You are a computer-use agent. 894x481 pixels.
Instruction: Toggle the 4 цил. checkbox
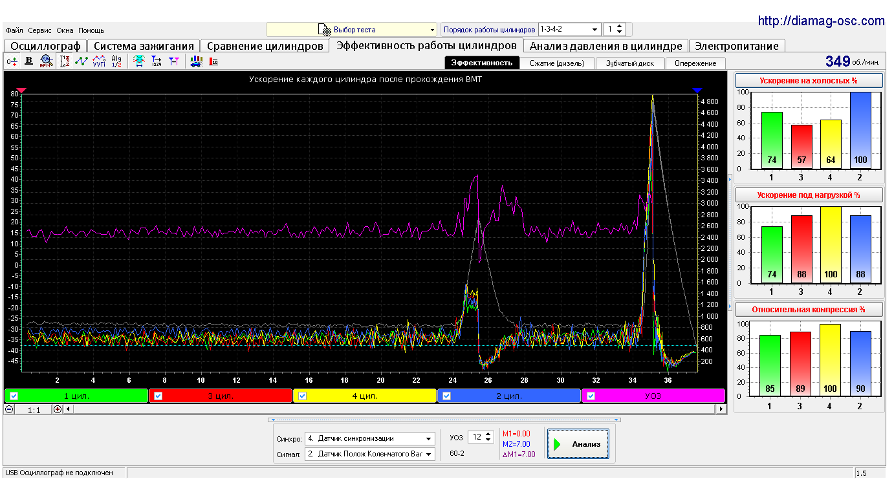(302, 396)
